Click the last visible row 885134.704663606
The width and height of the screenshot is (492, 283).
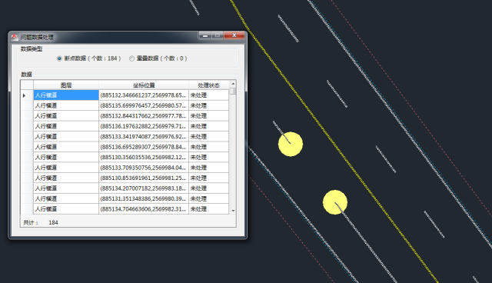point(131,209)
